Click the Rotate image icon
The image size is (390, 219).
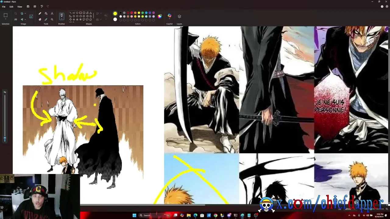(22, 13)
